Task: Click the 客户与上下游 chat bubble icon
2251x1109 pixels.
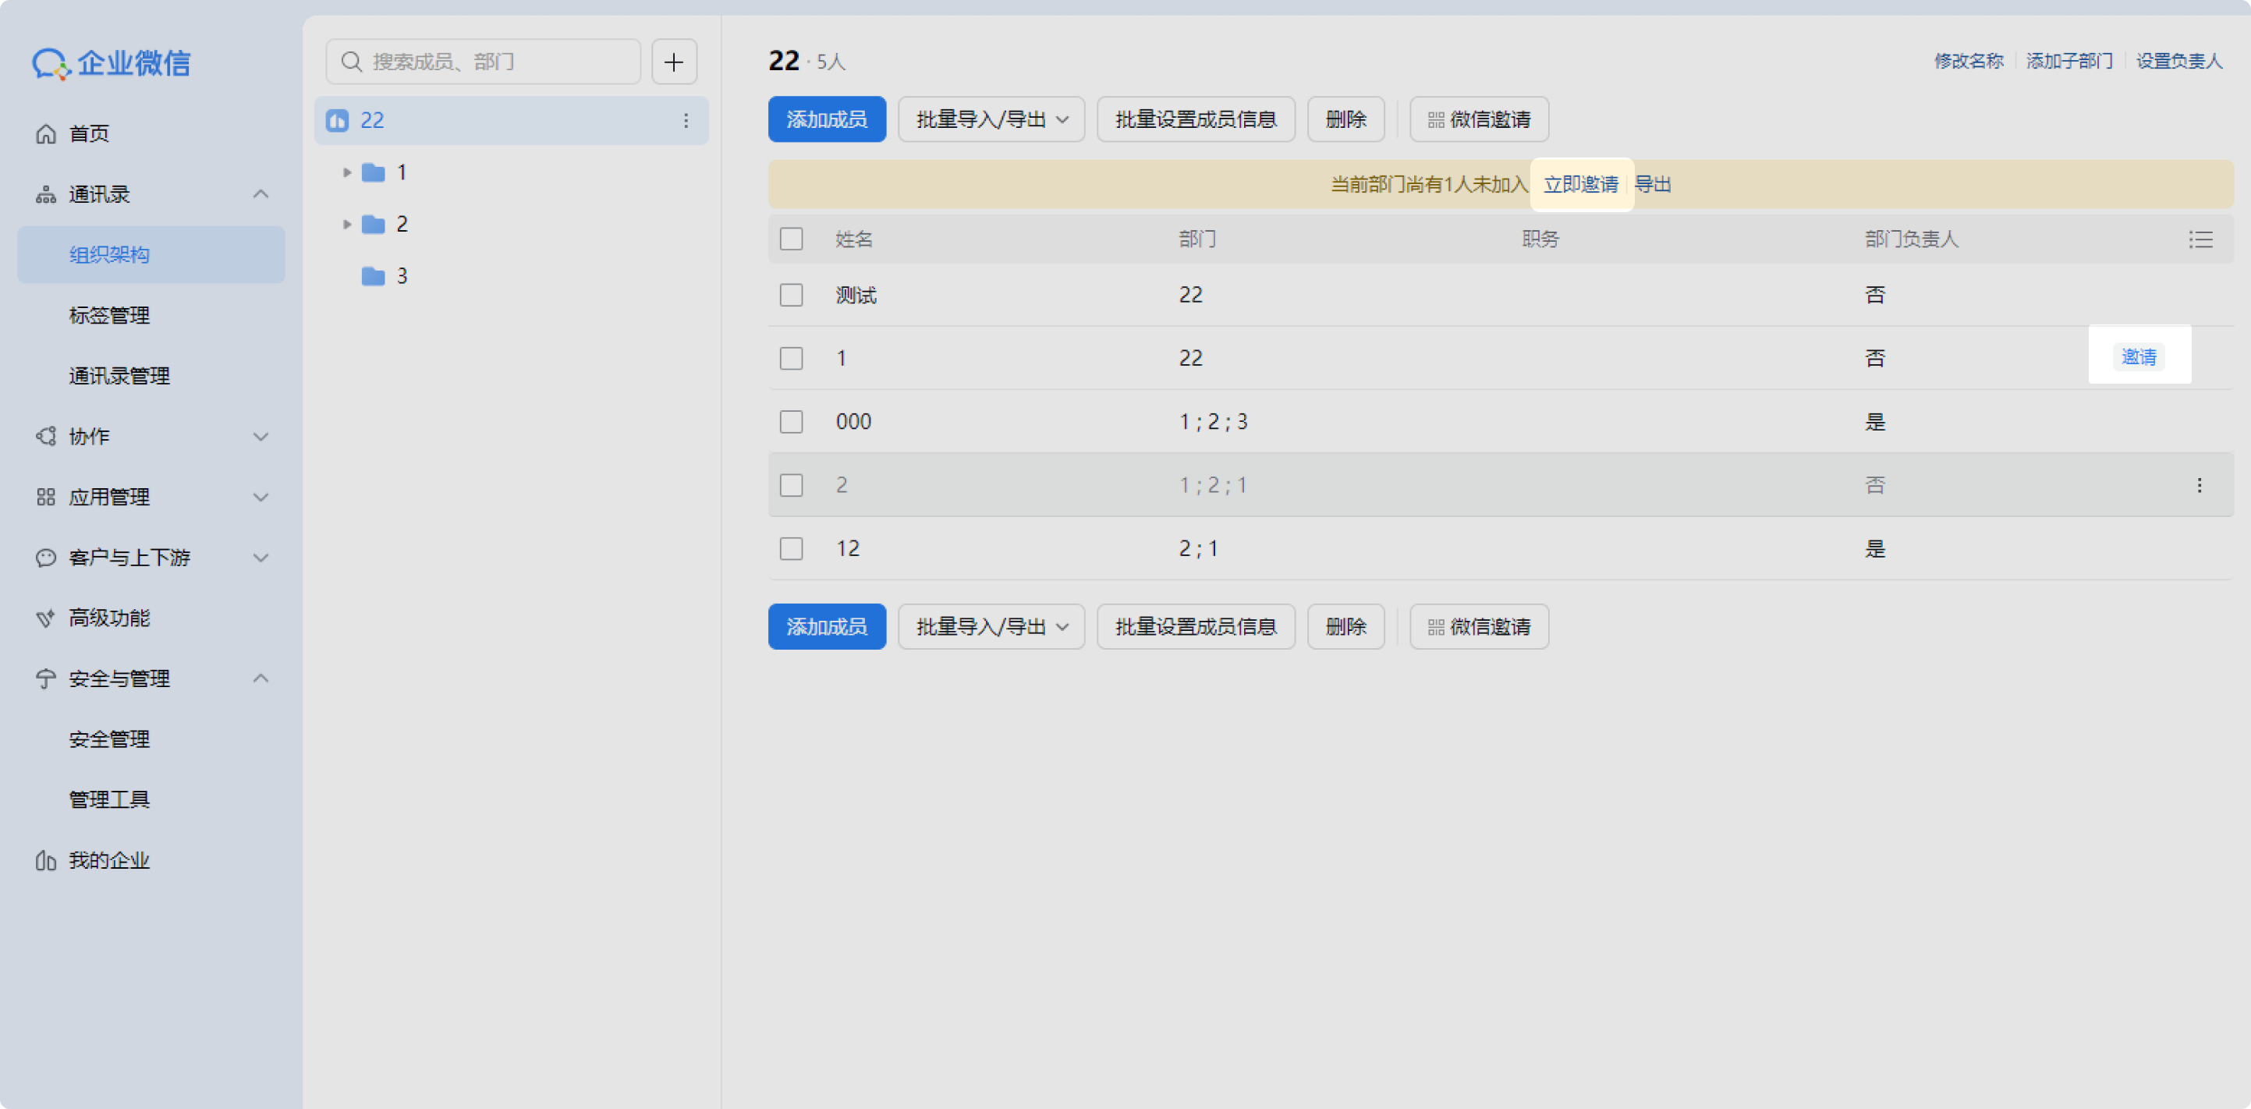Action: (45, 558)
